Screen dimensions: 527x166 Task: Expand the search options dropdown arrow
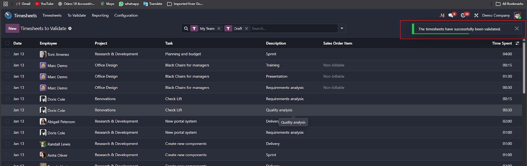click(342, 29)
